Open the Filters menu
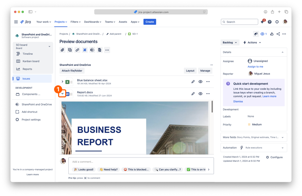This screenshot has height=196, width=302. 75,22
